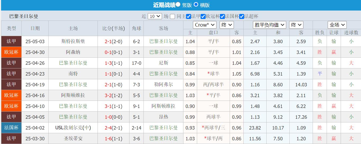
Task: Uncheck the 法超杯 checkbox
Action: [x=242, y=16]
